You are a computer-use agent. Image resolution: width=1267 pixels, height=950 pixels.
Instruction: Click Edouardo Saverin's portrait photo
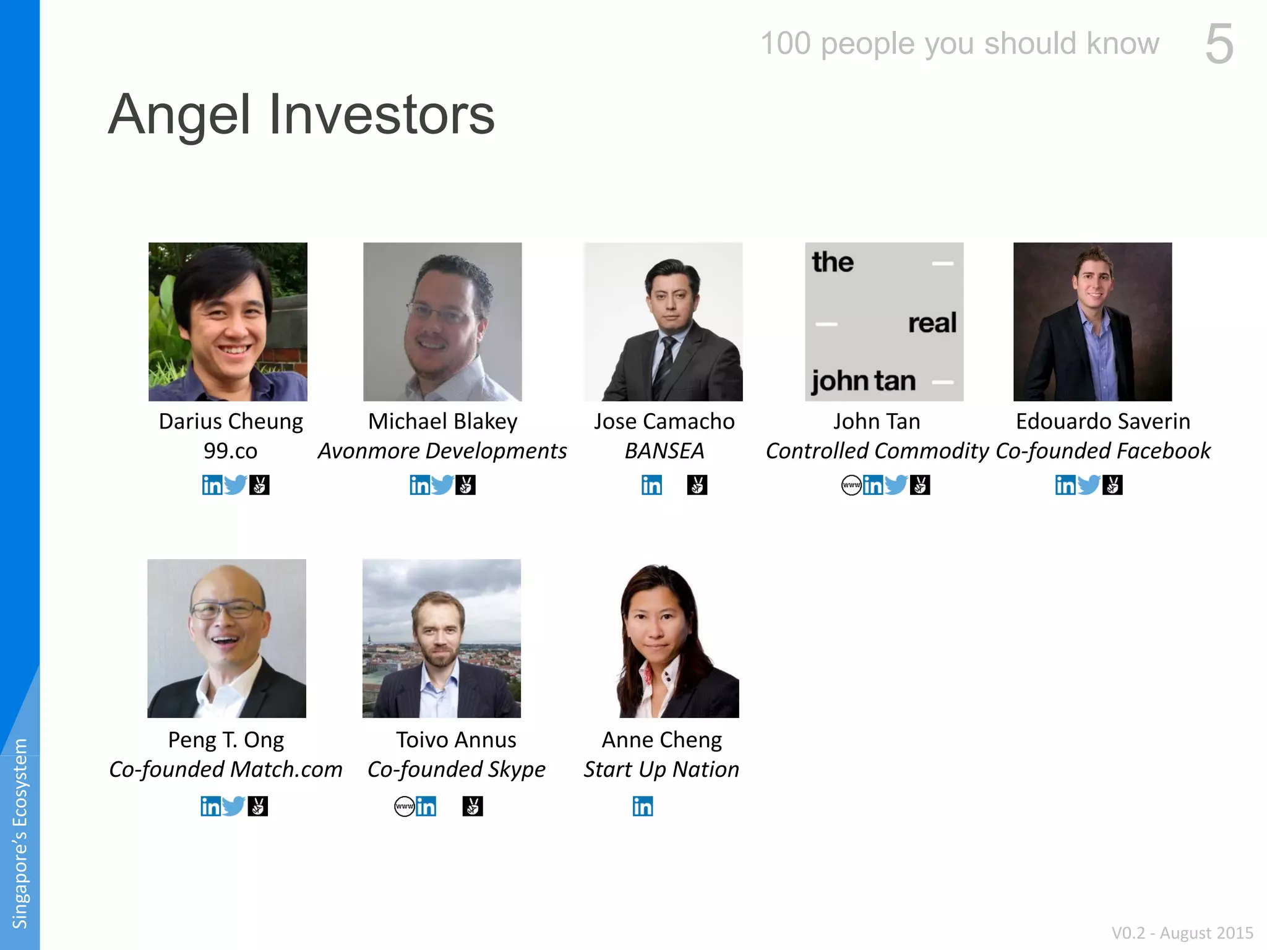click(x=1093, y=322)
